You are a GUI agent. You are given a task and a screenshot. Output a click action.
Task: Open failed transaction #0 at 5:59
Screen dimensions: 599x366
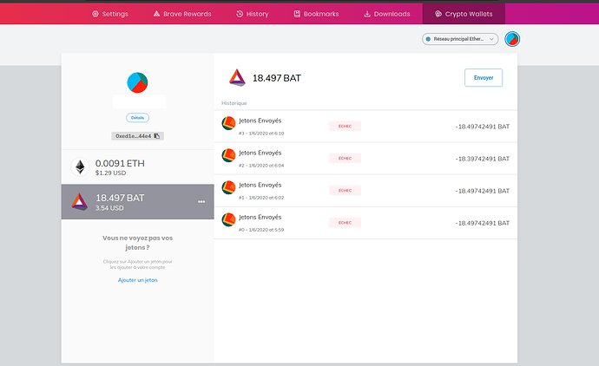coord(365,223)
